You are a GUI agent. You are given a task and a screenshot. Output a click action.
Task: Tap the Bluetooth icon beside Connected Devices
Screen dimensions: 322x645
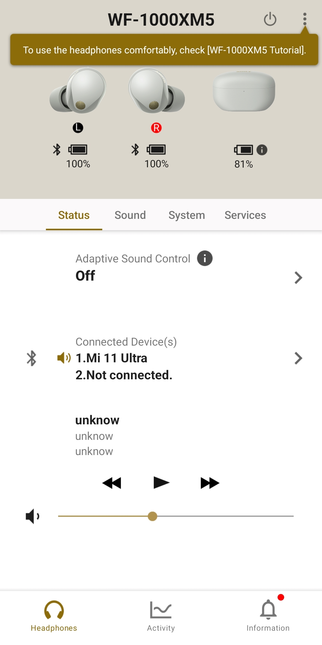(x=32, y=358)
